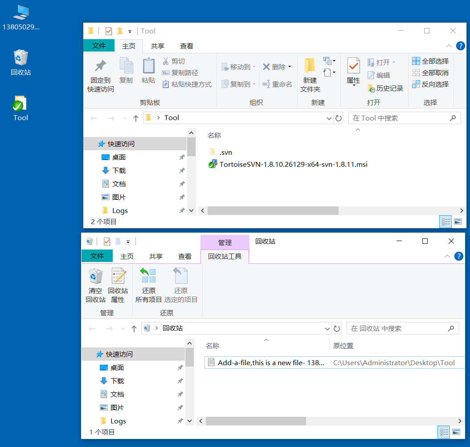Viewport: 470px width, 447px height.
Task: Click 全部取消 in the ribbon
Action: point(430,72)
